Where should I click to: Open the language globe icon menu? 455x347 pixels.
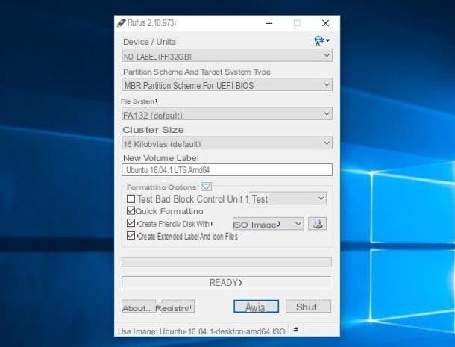tap(321, 40)
